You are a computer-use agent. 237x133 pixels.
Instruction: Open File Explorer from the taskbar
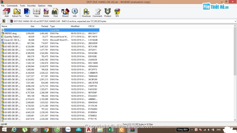[100, 130]
